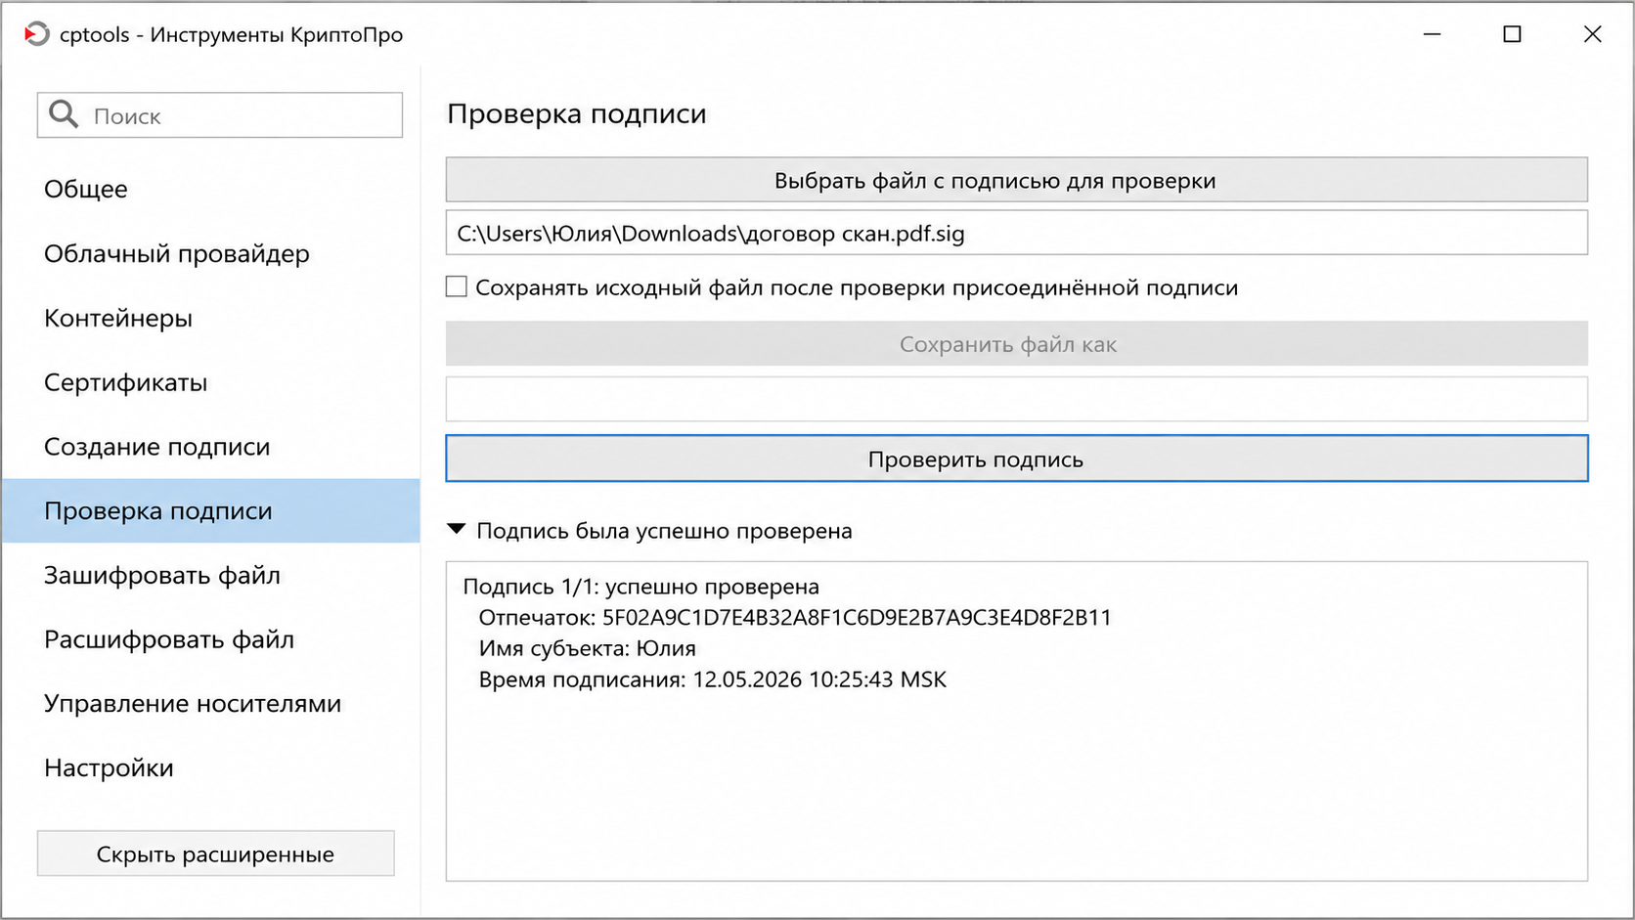
Task: Open the Управление носителями section
Action: (211, 704)
